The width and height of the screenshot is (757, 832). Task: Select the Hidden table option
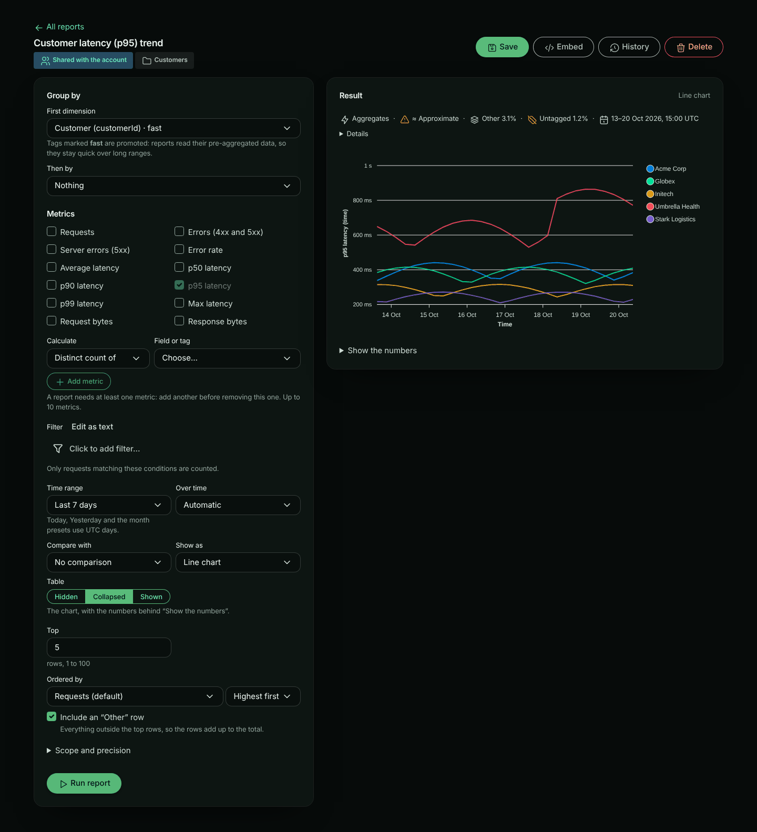[x=66, y=597]
